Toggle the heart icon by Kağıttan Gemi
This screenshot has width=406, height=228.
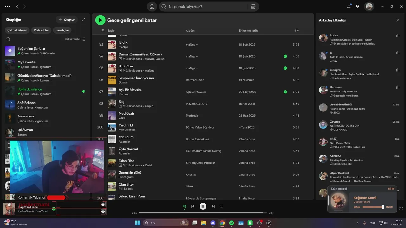[x=103, y=205]
